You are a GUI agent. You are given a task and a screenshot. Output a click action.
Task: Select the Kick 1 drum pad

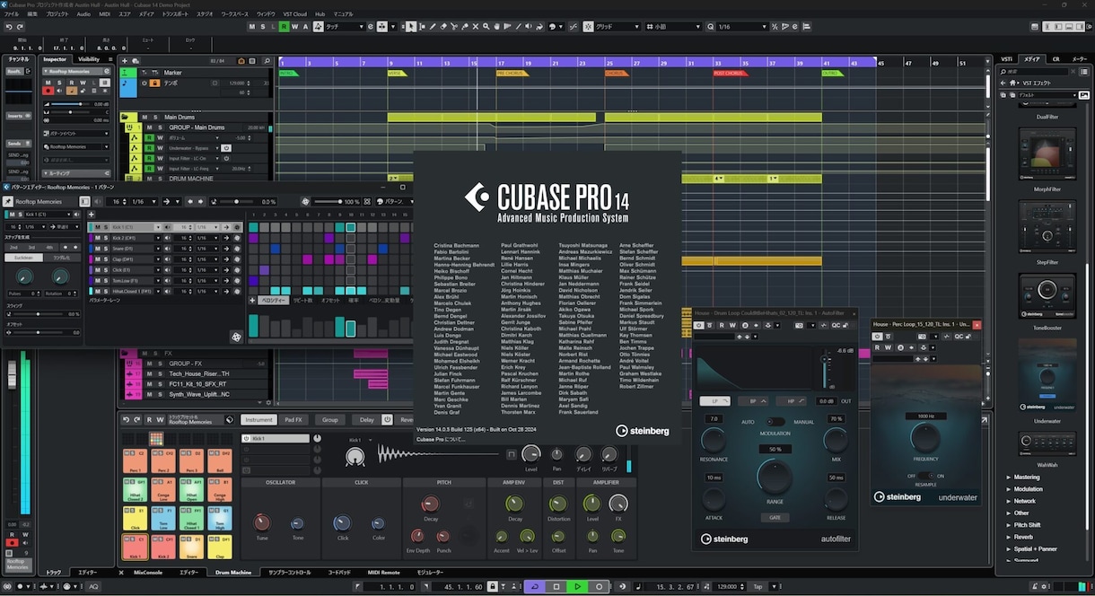pos(135,546)
